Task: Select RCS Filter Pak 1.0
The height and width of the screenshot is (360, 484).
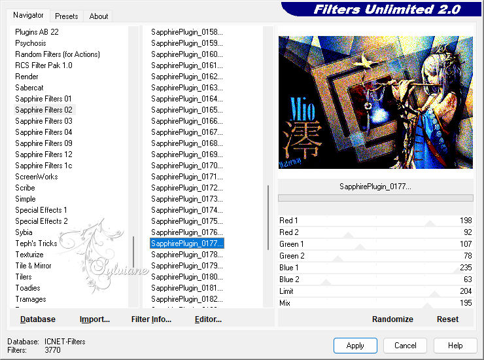Action: tap(44, 65)
